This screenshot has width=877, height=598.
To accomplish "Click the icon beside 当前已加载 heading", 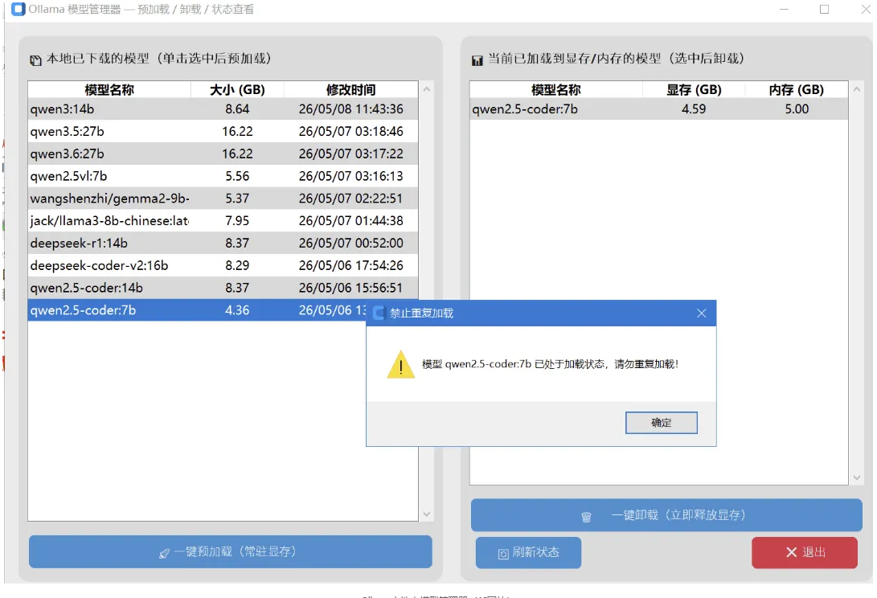I will [x=477, y=60].
